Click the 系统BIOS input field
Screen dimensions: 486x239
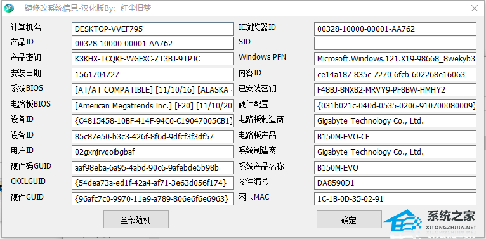pos(153,90)
